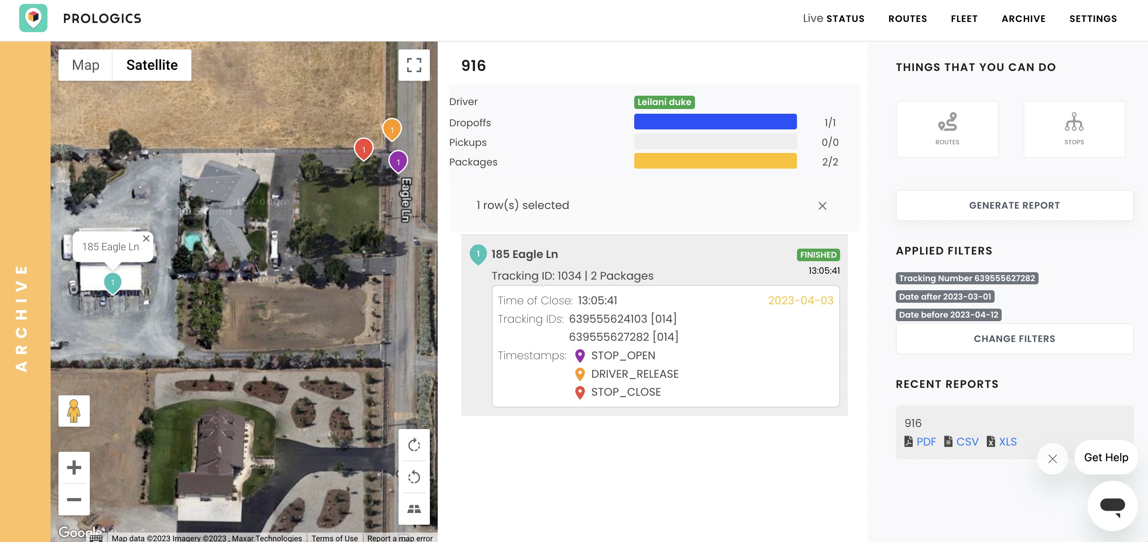Switch map to Map view

click(86, 65)
